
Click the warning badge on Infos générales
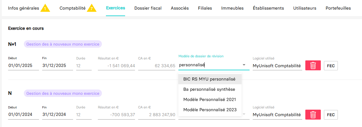(x=45, y=8)
